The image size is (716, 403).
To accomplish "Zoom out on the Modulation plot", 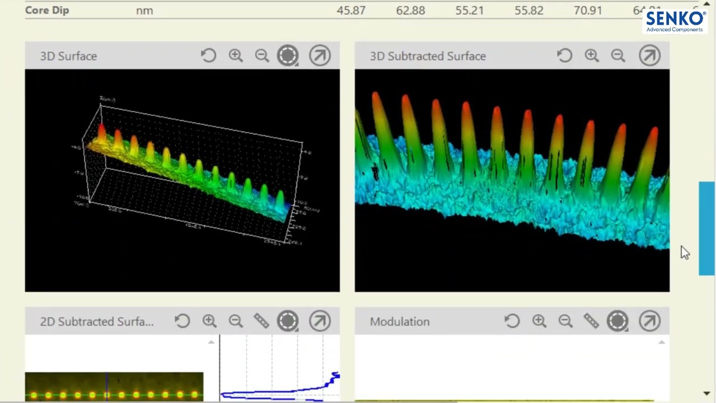I will click(x=566, y=321).
